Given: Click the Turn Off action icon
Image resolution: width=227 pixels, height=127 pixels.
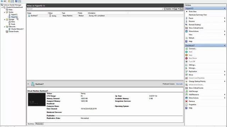Looking at the screenshot, I should tap(187, 61).
